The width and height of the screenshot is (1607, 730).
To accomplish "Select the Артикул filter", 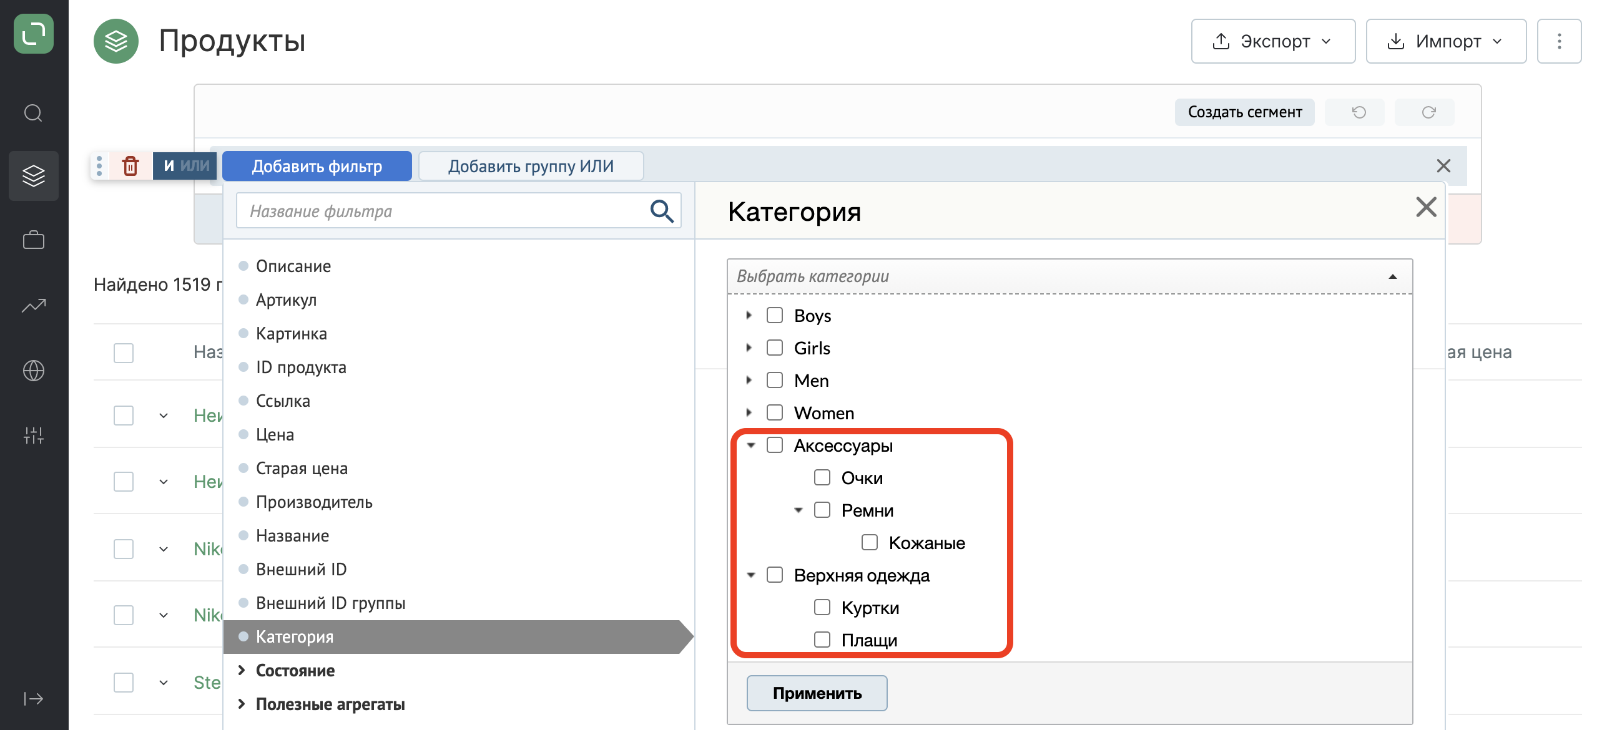I will click(x=286, y=300).
